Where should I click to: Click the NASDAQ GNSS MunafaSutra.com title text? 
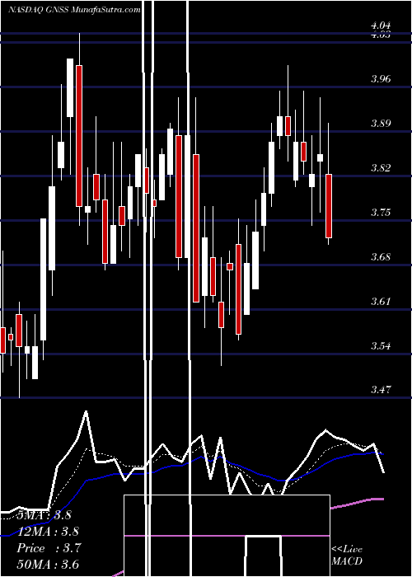point(75,10)
